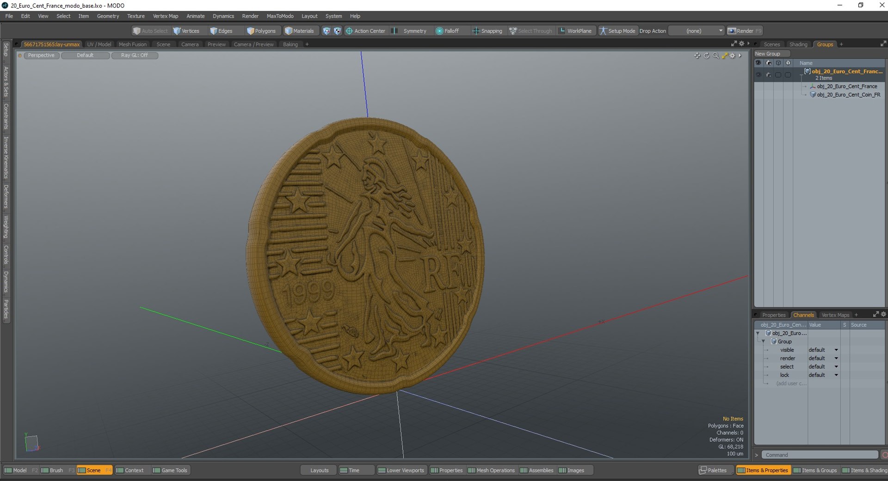Screen dimensions: 888x481
Task: Switch to Properties tab
Action: pyautogui.click(x=774, y=315)
